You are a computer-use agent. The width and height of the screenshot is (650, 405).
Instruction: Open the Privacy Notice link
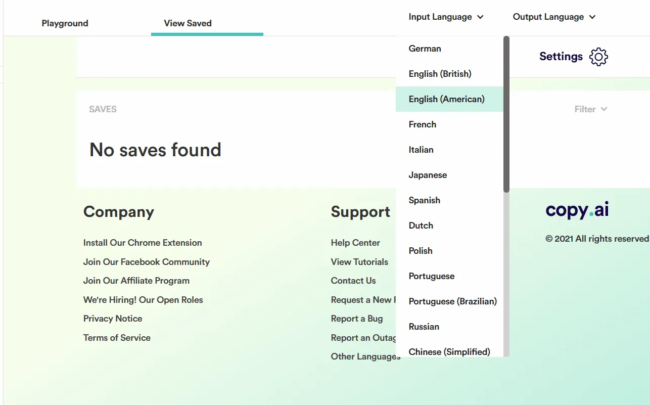pos(113,319)
